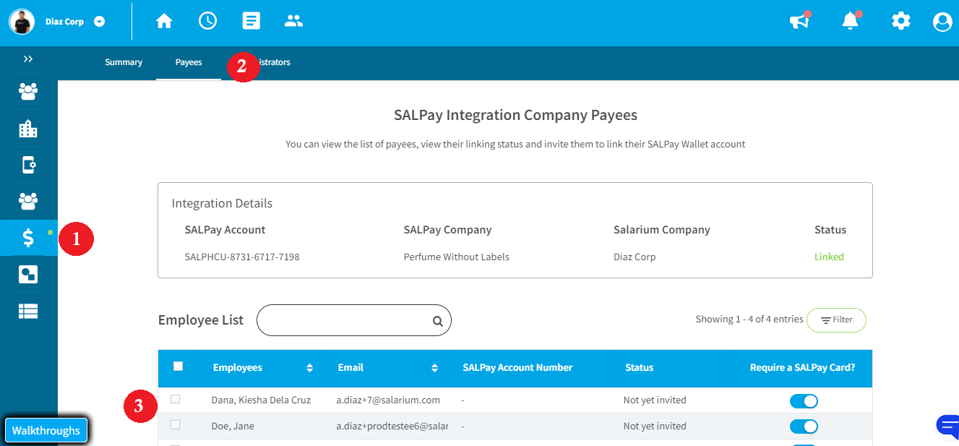
Task: Click Perfume Without Labels company text
Action: point(457,257)
